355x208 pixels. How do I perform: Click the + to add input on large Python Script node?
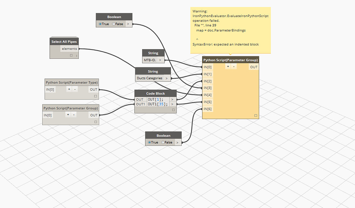[x=228, y=66]
